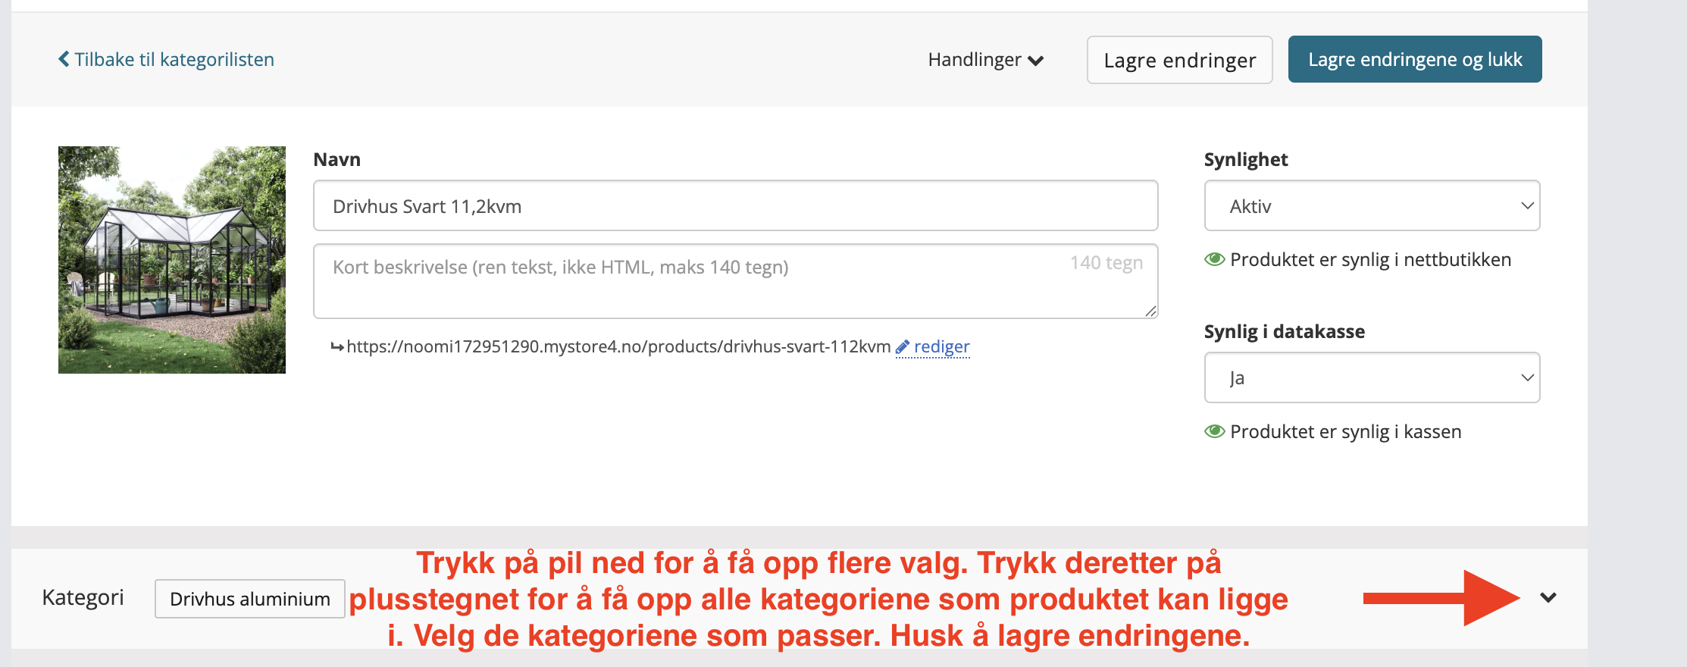Image resolution: width=1687 pixels, height=667 pixels.
Task: Click the back chevron icon beside Tilbake
Action: (64, 59)
